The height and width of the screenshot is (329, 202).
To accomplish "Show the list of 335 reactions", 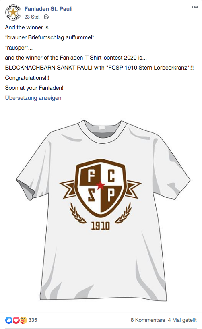I will pos(33,320).
